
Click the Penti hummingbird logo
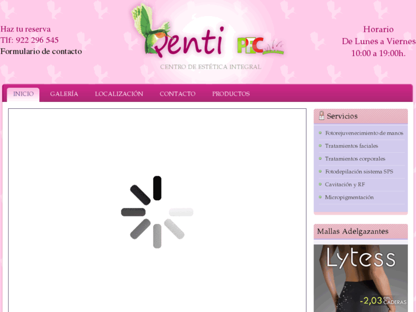tap(179, 31)
